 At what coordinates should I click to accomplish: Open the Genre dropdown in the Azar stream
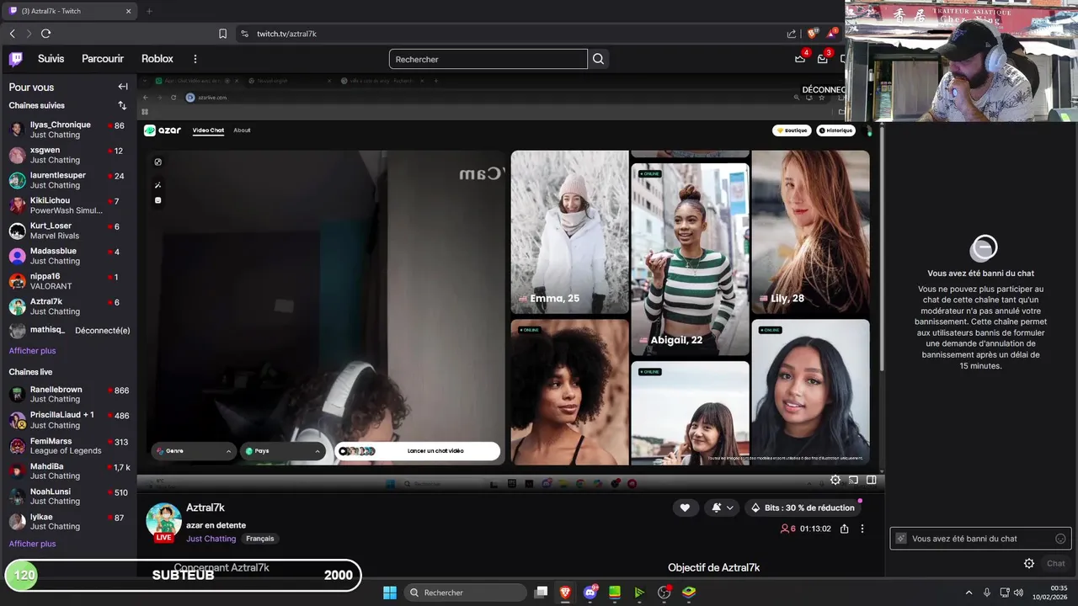(x=194, y=451)
